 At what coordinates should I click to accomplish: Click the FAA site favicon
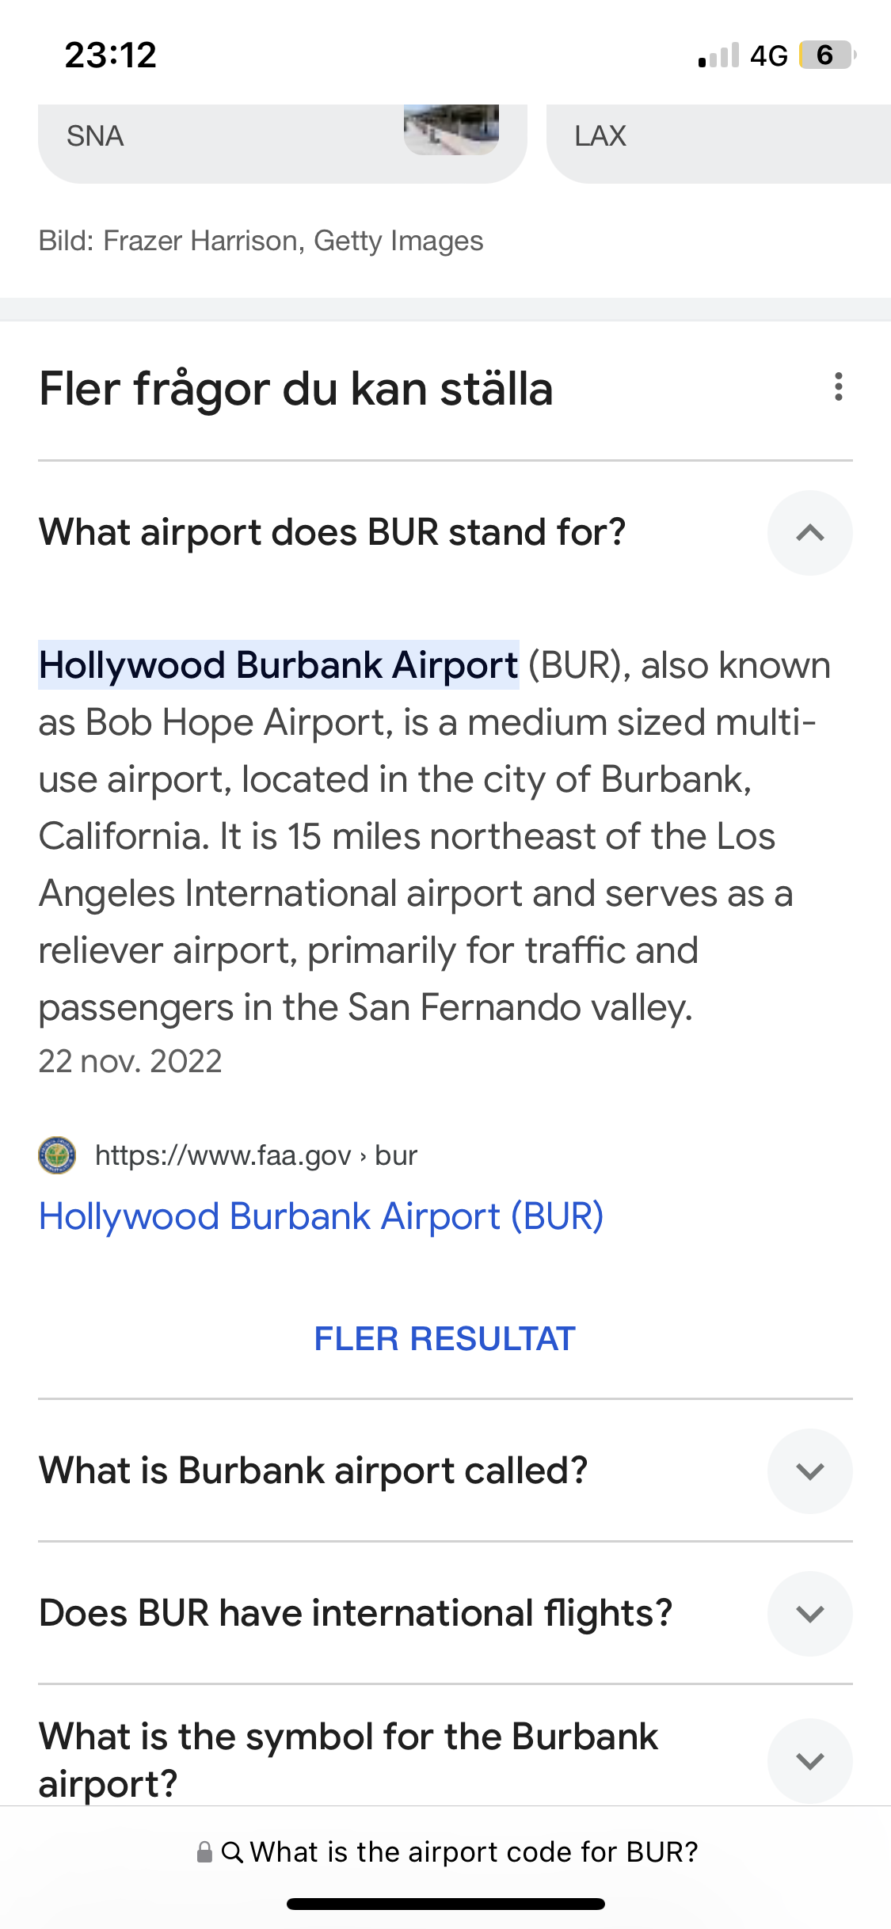pos(57,1155)
